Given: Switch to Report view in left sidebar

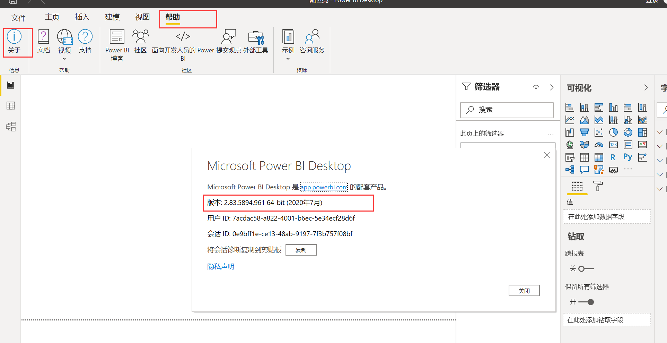Looking at the screenshot, I should click(x=11, y=85).
